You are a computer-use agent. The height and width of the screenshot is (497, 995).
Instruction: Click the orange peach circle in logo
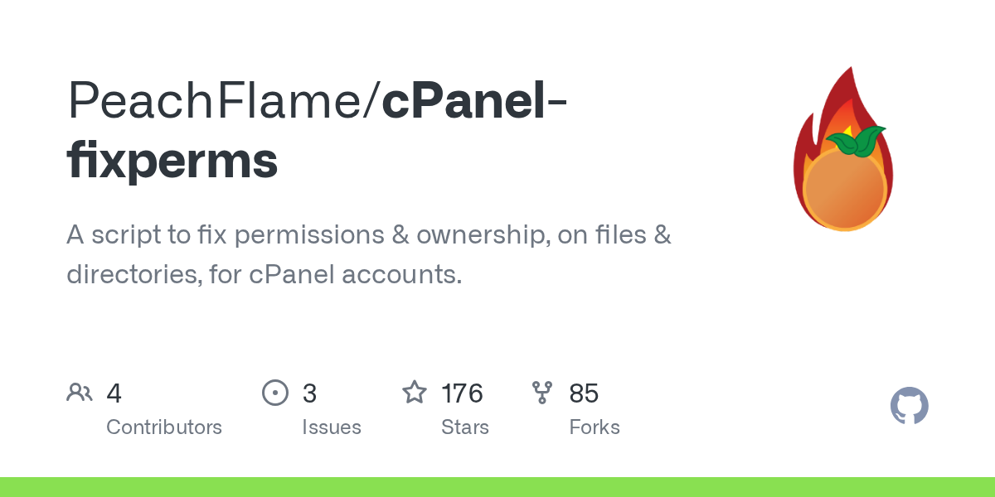(x=845, y=188)
